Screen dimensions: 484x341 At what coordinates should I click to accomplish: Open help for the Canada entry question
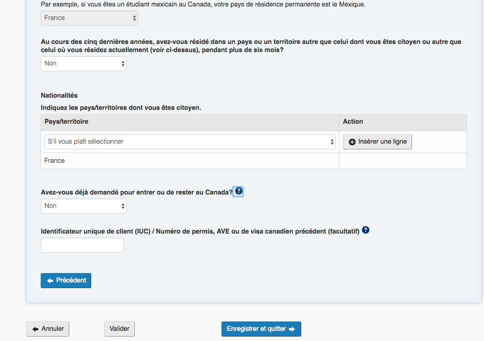pos(239,191)
